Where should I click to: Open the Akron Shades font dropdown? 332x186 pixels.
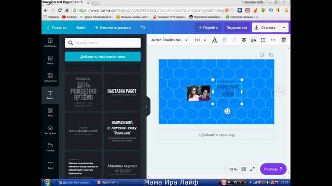[x=170, y=40]
